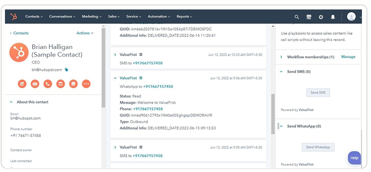Screen dimensions: 371x172
Task: Click the timeline vertical scrollbar thumb
Action: coord(273,114)
